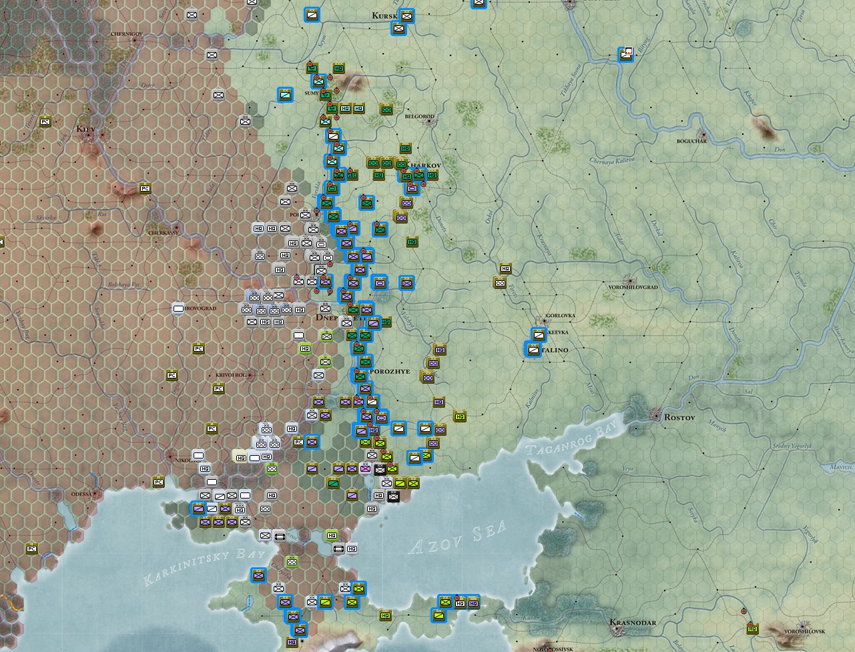The image size is (855, 652).
Task: Click the PC counter beside the highlighted purple unit
Action: 298,442
